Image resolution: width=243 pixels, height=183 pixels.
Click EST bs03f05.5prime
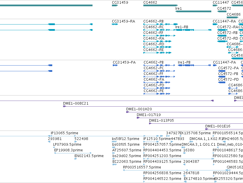pyautogui.click(x=126, y=145)
